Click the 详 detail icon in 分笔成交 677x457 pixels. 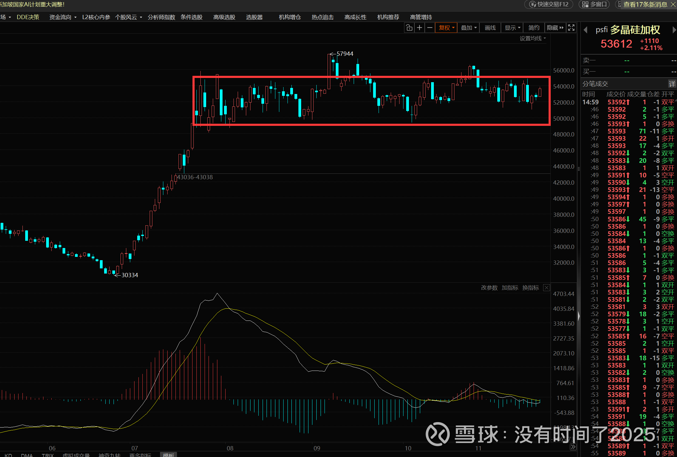point(672,84)
